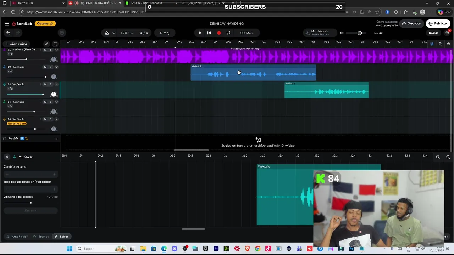Image resolution: width=454 pixels, height=255 pixels.
Task: Mute track 02 Voz/Audio
Action: tap(45, 67)
